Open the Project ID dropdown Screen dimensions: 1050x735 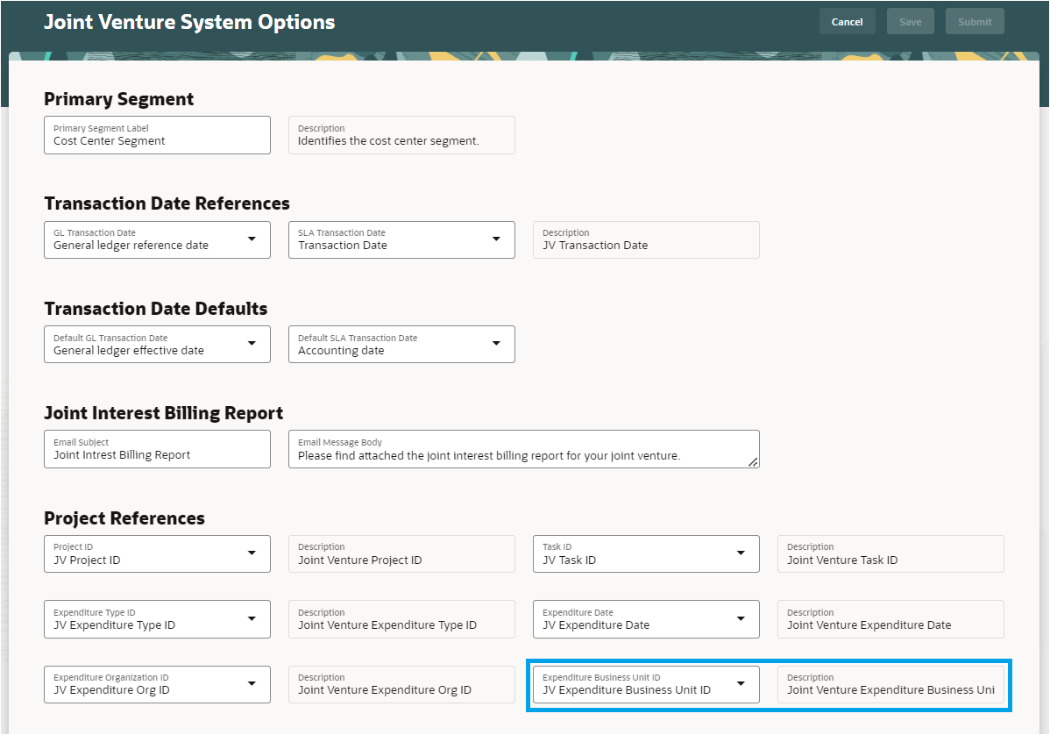(252, 553)
